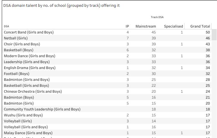
Task: Click the English Drama (Girls and Boys) label
Action: click(30, 68)
